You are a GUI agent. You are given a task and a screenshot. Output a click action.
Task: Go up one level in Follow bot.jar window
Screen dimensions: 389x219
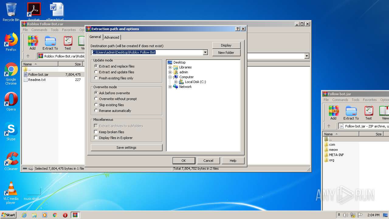[x=329, y=126]
